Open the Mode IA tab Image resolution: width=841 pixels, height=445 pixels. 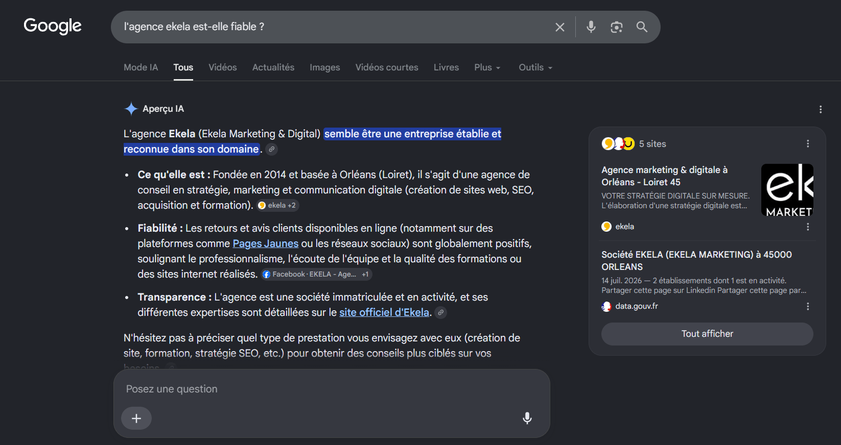coord(141,67)
